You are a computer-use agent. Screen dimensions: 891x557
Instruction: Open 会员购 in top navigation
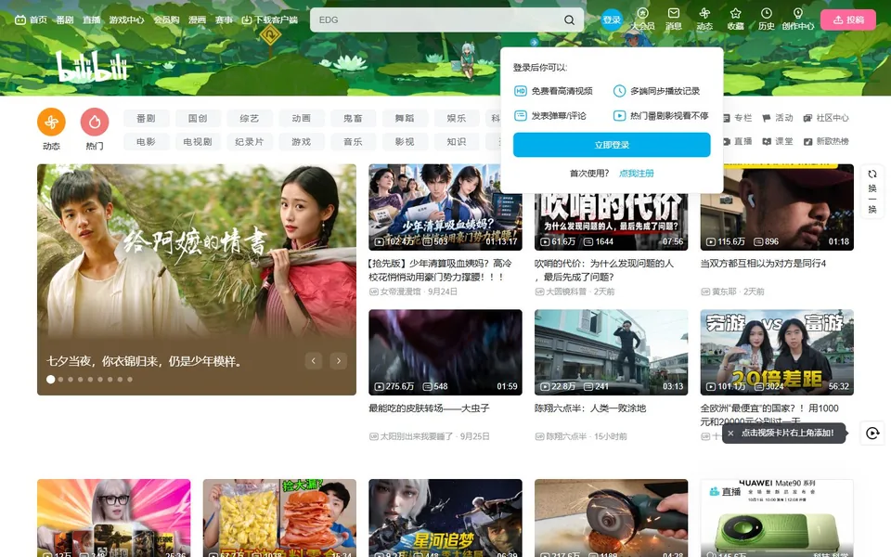pyautogui.click(x=166, y=19)
